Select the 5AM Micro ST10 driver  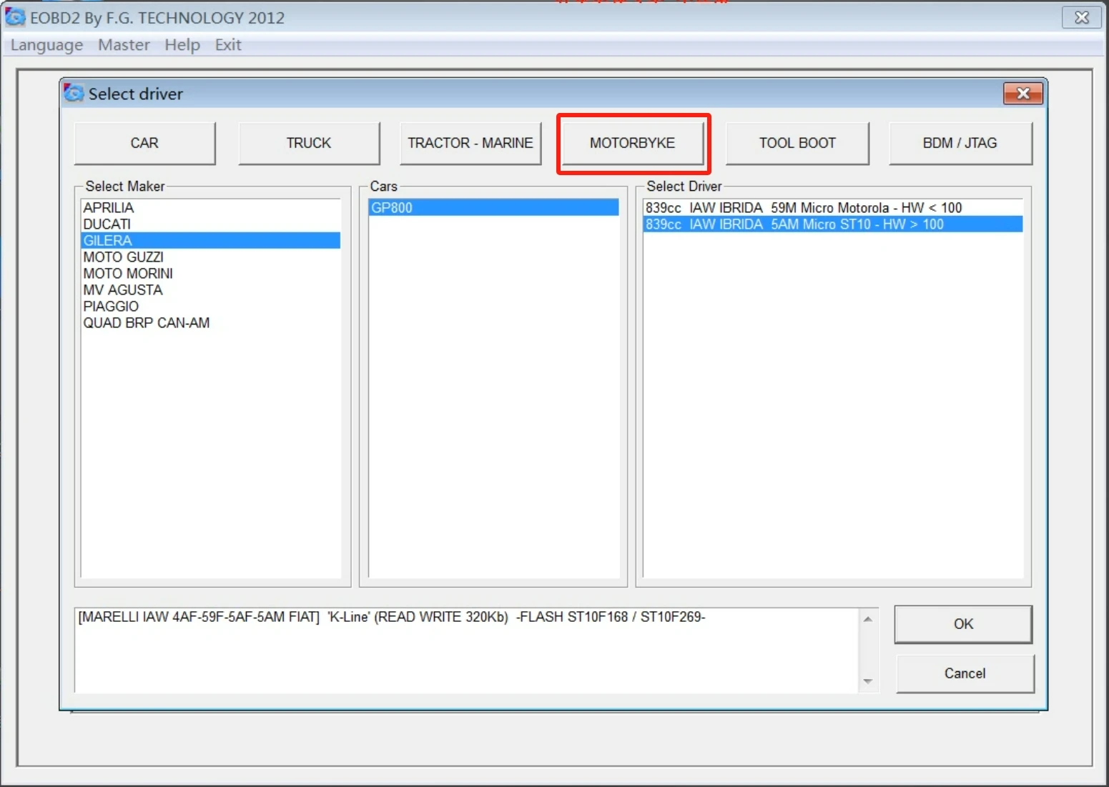(x=833, y=224)
